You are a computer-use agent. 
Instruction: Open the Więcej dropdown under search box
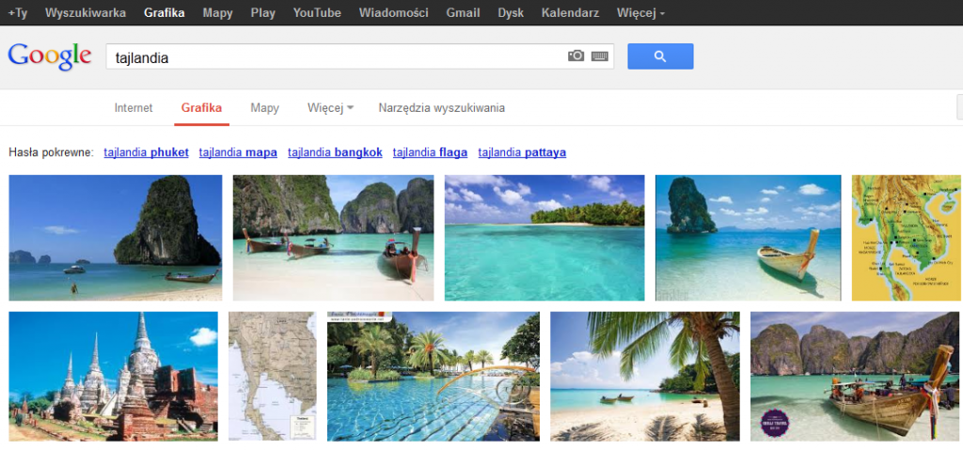330,108
